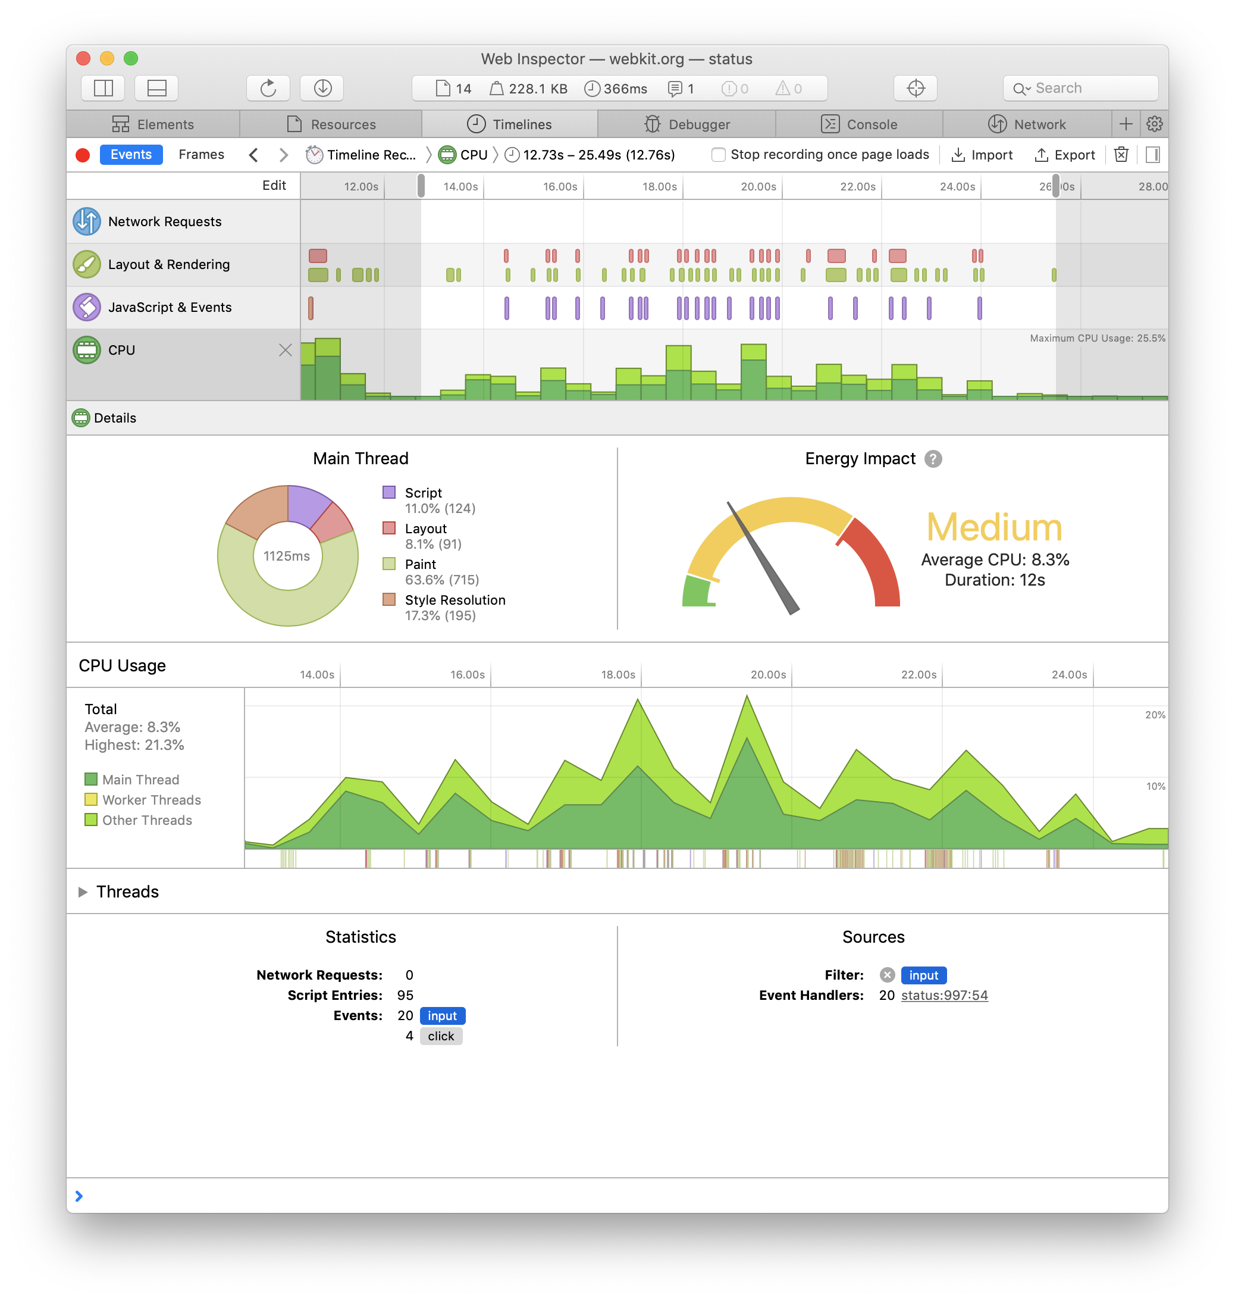1235x1301 pixels.
Task: Click the download web archive icon
Action: point(322,88)
